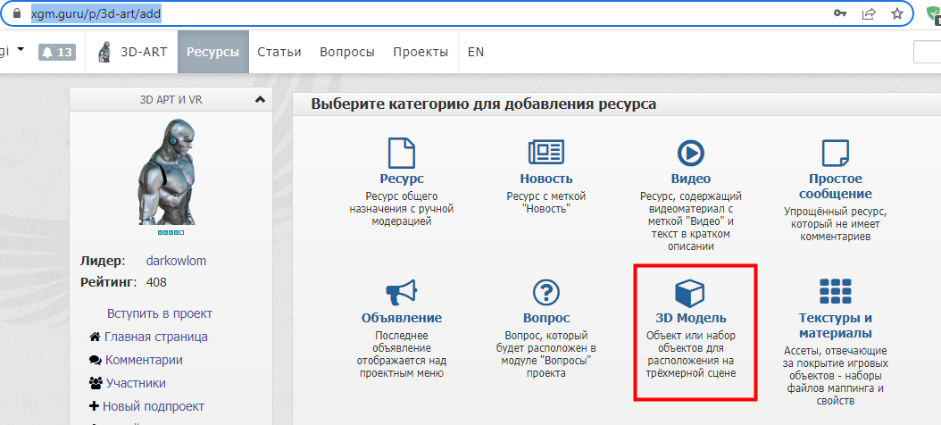Image resolution: width=941 pixels, height=425 pixels.
Task: Open the Комментарии page link
Action: click(144, 360)
